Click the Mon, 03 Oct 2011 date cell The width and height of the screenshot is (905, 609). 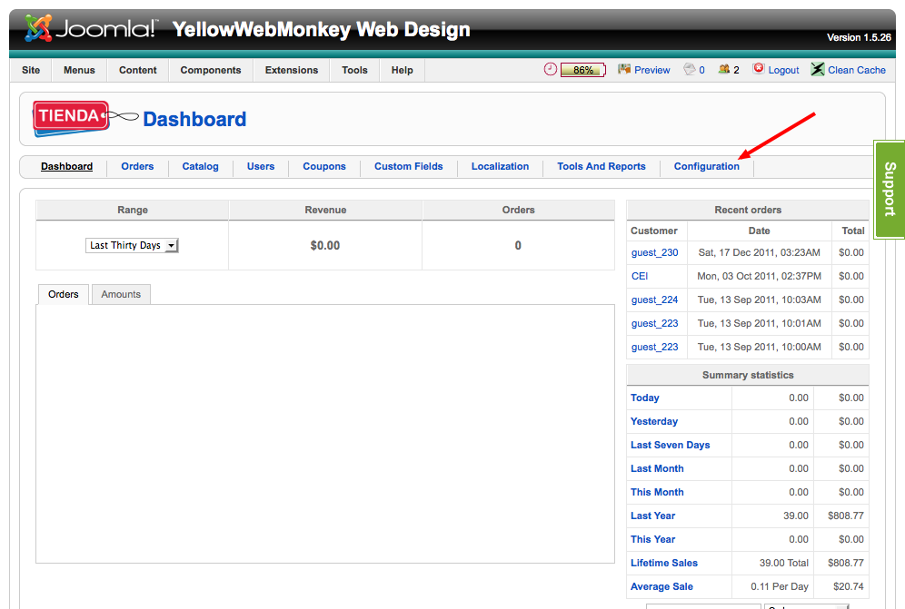(759, 276)
